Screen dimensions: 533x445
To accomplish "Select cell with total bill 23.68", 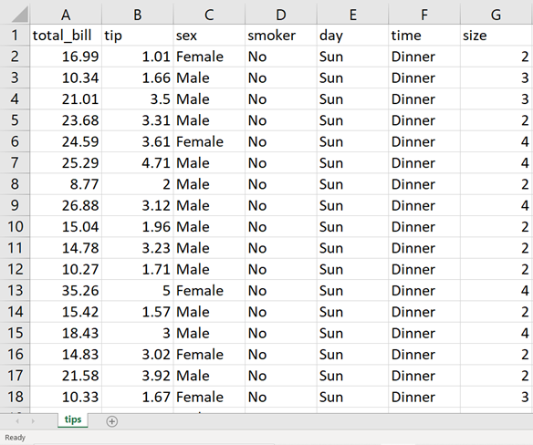I will tap(66, 120).
